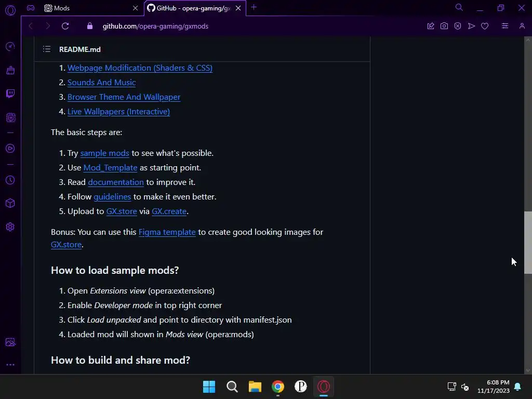Click the muted volume tray icon
The width and height of the screenshot is (532, 399).
(x=465, y=387)
